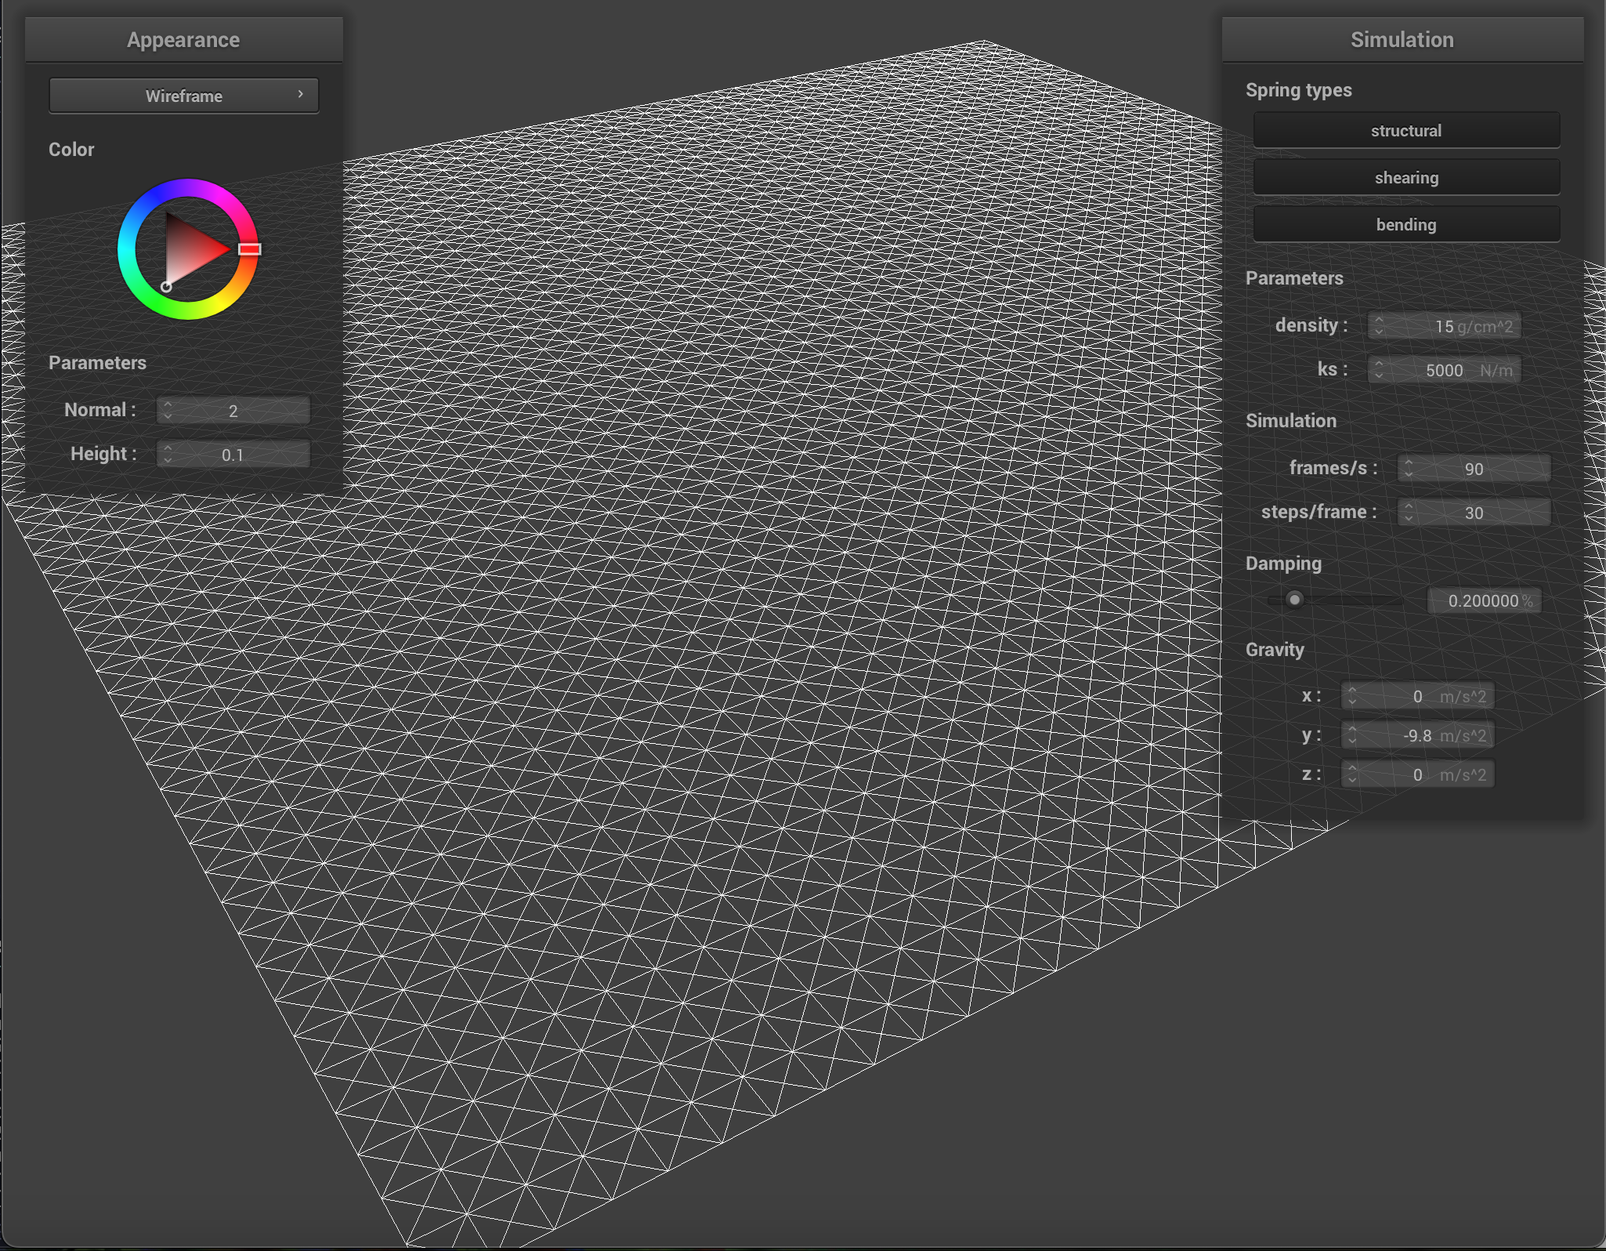Click the steps/frame value field
Image resolution: width=1606 pixels, height=1251 pixels.
pos(1474,513)
